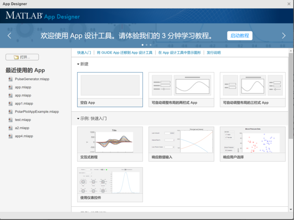Image resolution: width=294 pixels, height=220 pixels.
Task: Collapse the 新建 section
Action: (78, 64)
